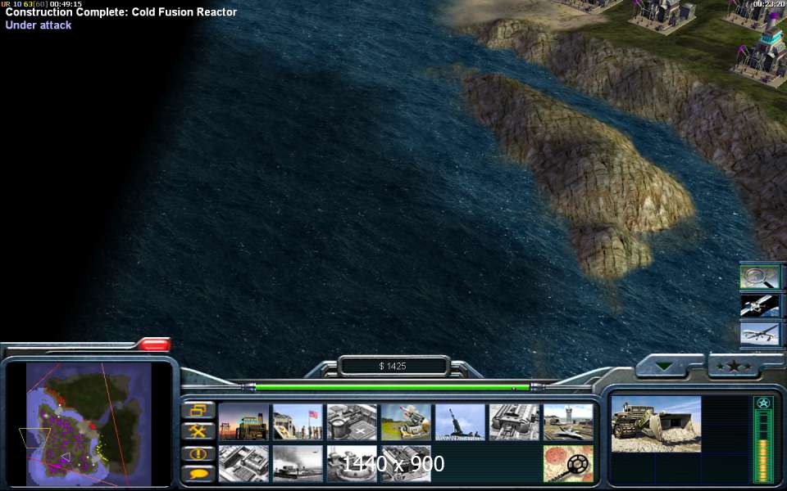Collapse control bar with green arrow
The image size is (787, 491).
(665, 366)
